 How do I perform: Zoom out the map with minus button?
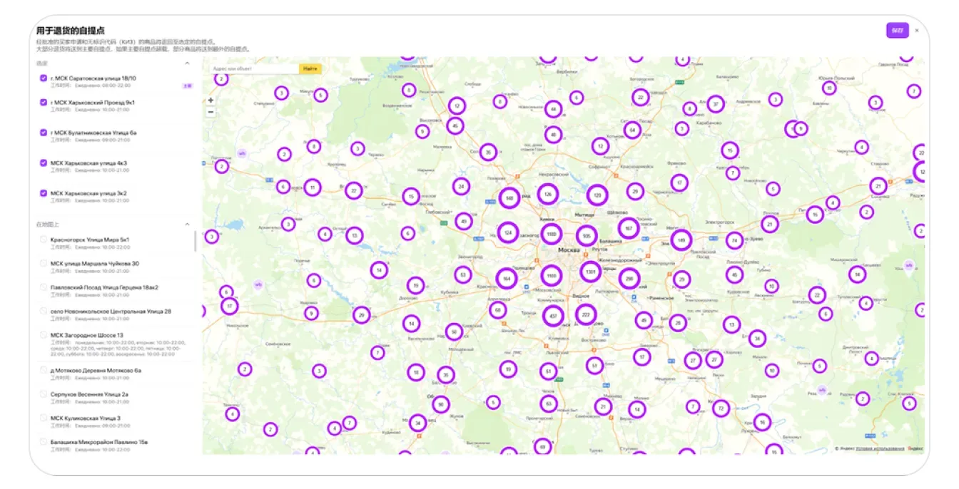pyautogui.click(x=210, y=112)
